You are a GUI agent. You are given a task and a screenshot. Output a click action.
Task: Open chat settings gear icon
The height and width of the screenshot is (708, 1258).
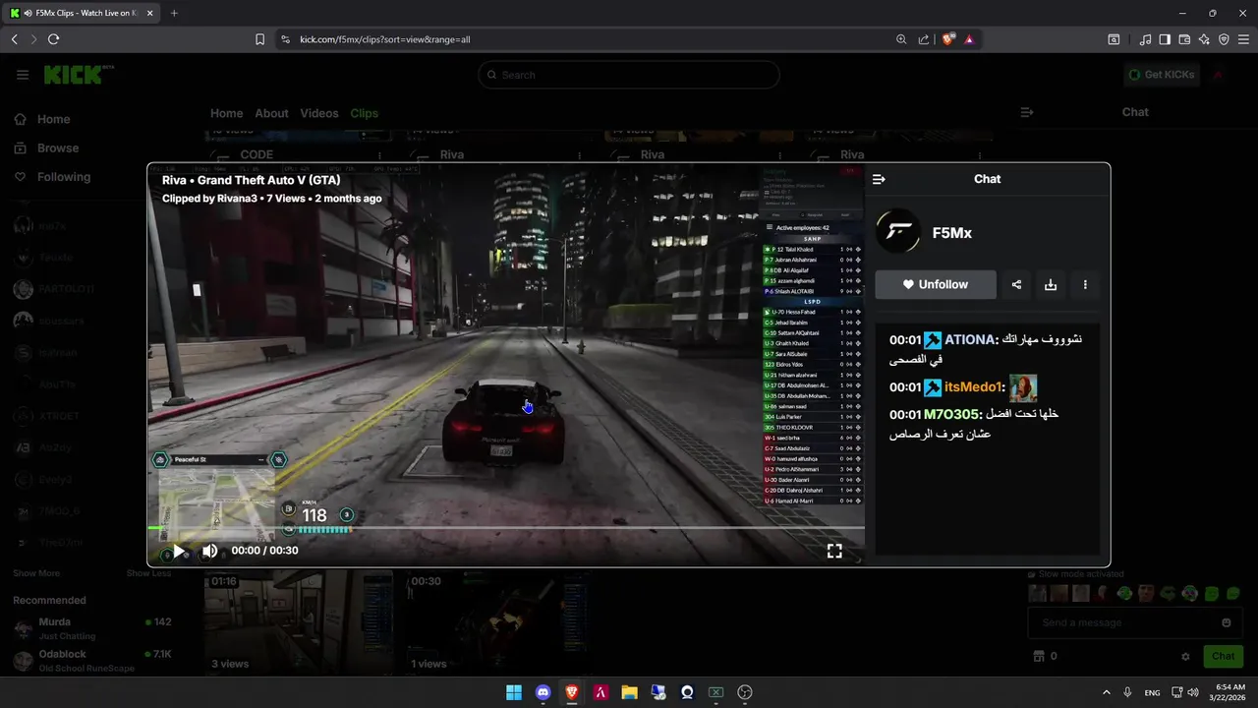point(1185,657)
